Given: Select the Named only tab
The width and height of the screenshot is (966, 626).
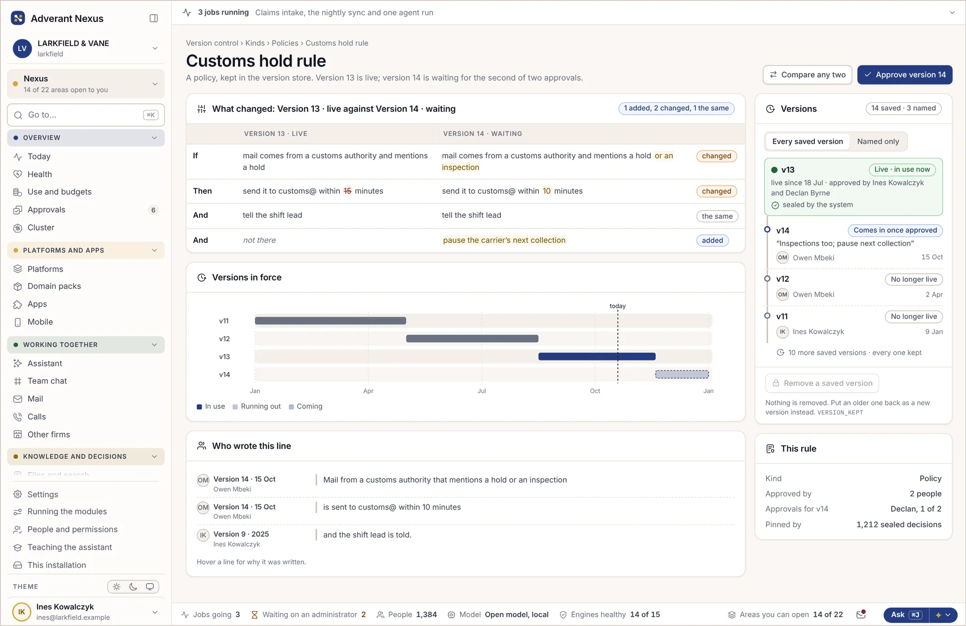Looking at the screenshot, I should tap(878, 142).
